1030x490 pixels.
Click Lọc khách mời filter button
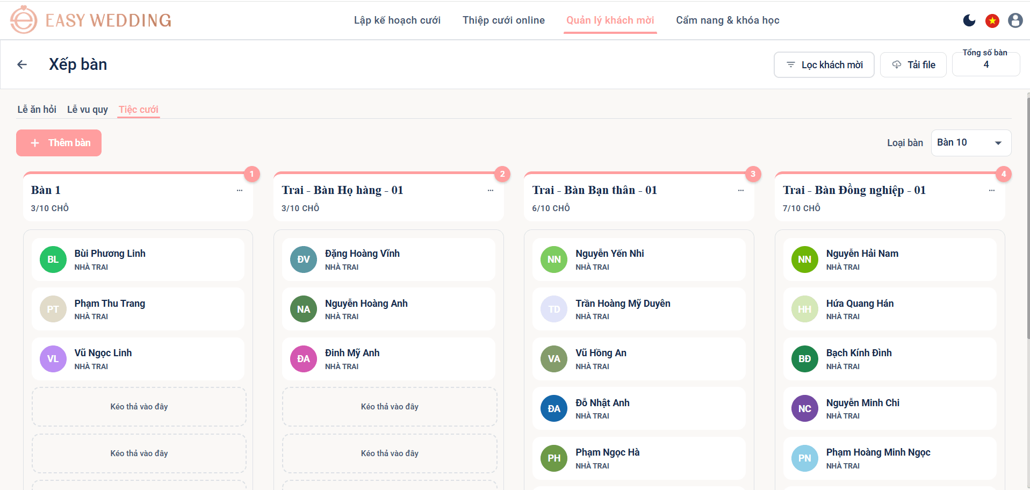point(824,64)
